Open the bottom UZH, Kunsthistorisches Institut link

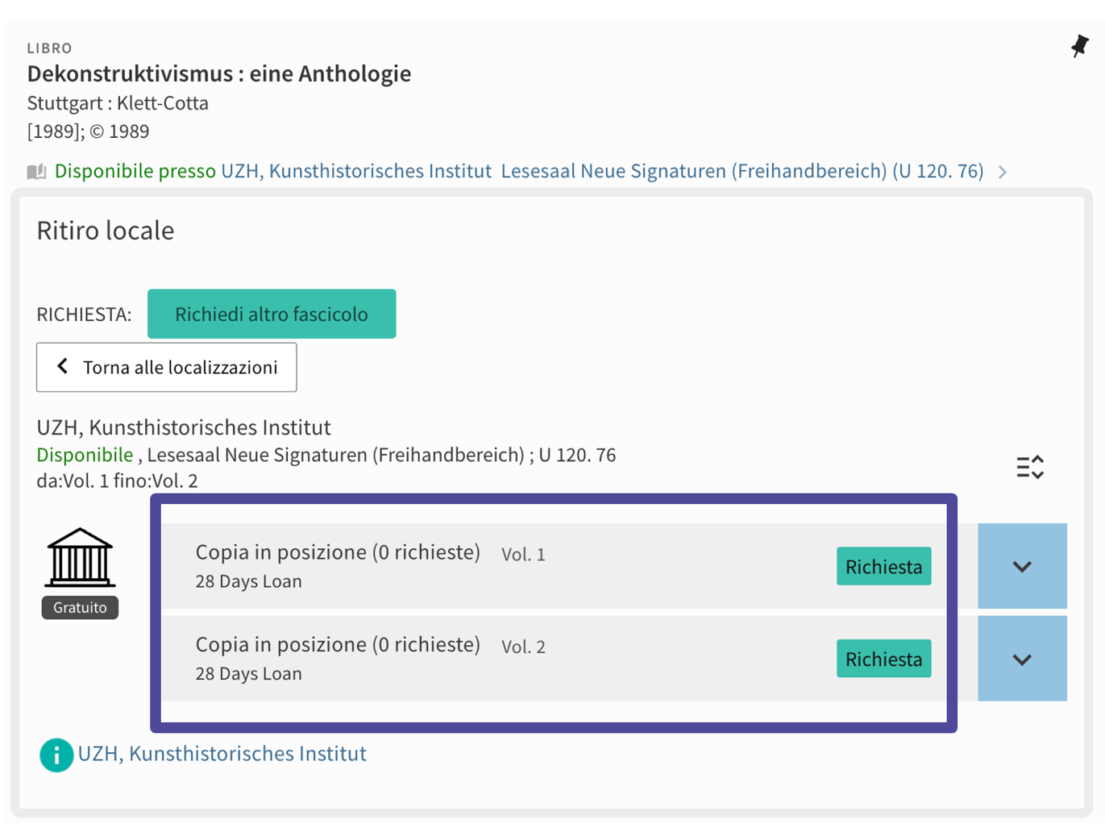click(222, 754)
